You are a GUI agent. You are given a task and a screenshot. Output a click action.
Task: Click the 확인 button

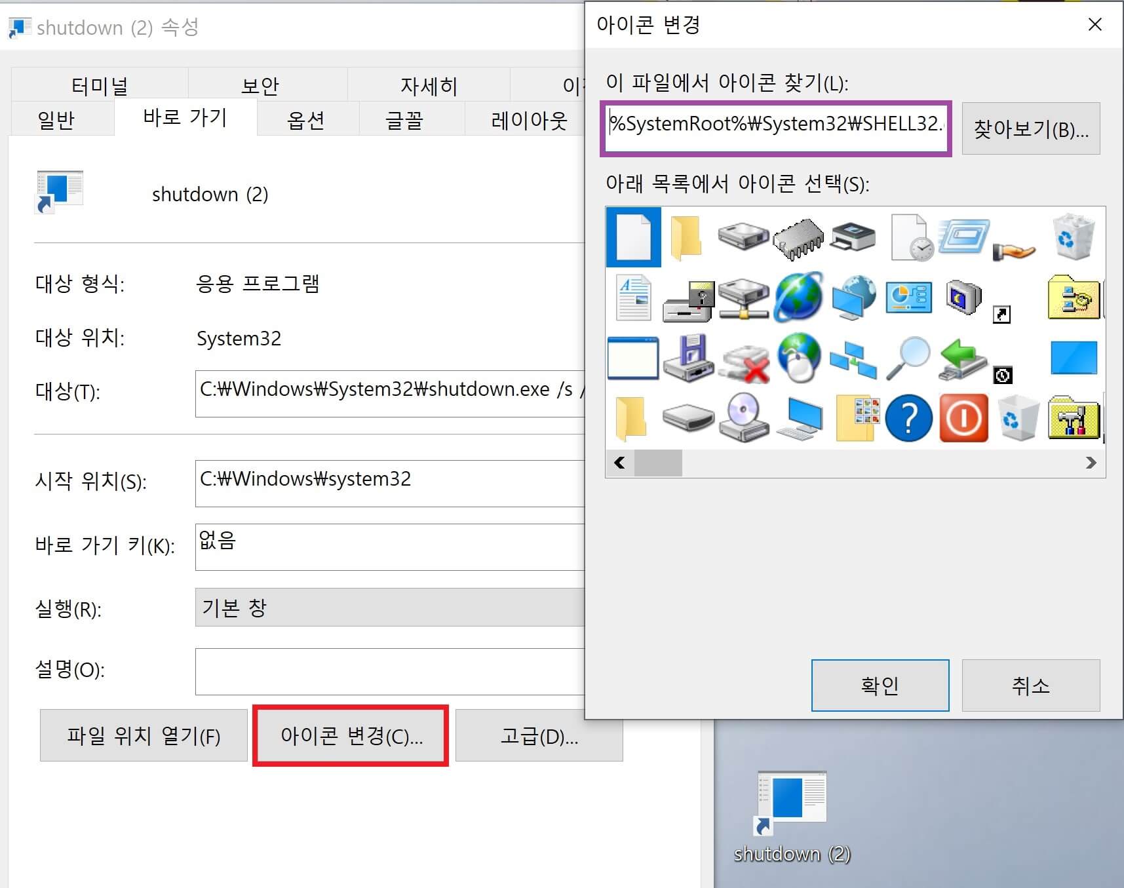pyautogui.click(x=880, y=685)
